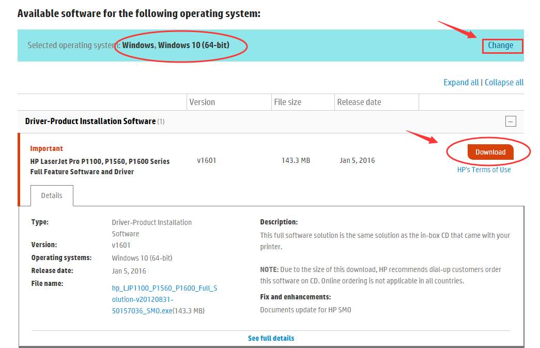Click the Description label in details
540x348 pixels.
tap(279, 222)
